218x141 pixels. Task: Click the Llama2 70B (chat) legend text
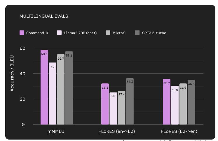[x=80, y=33]
